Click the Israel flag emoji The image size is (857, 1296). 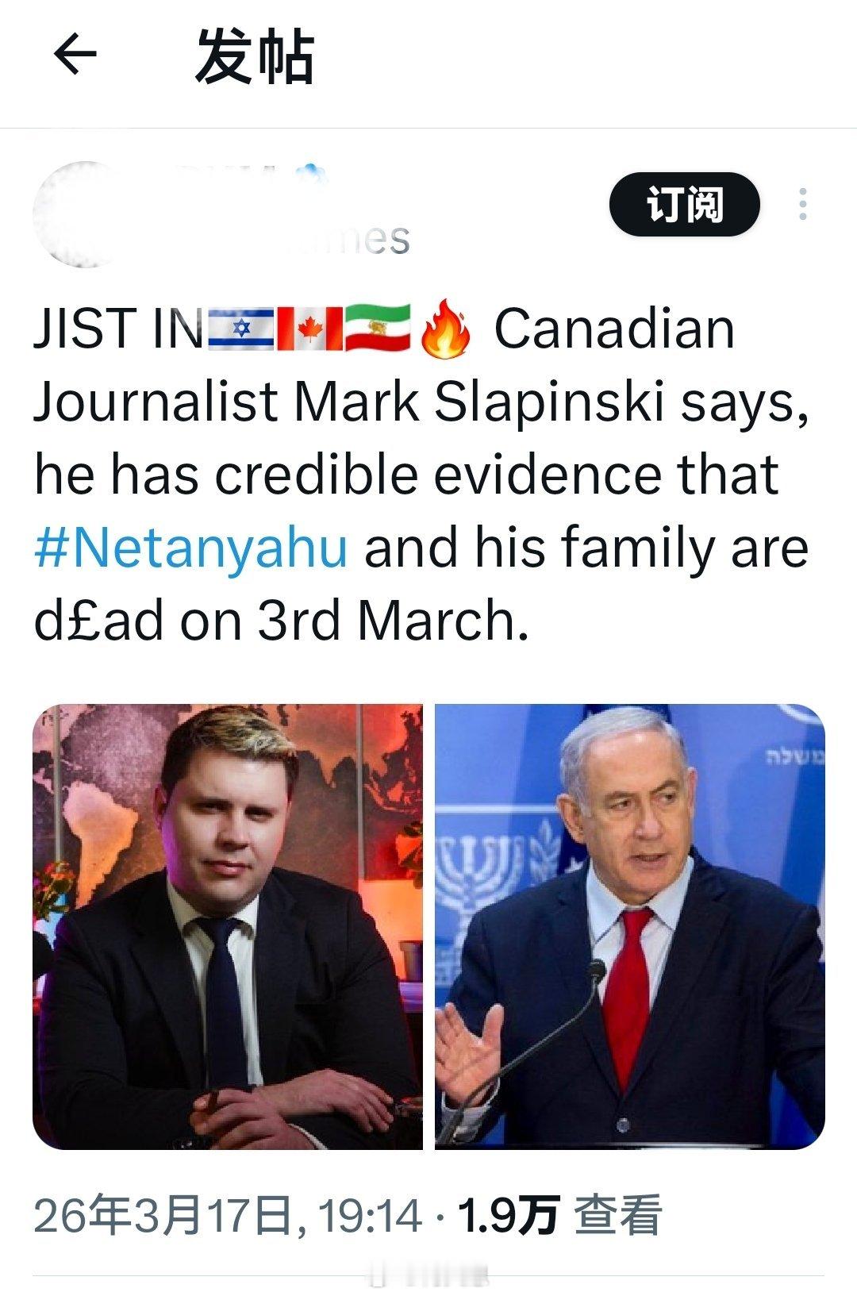pos(240,329)
